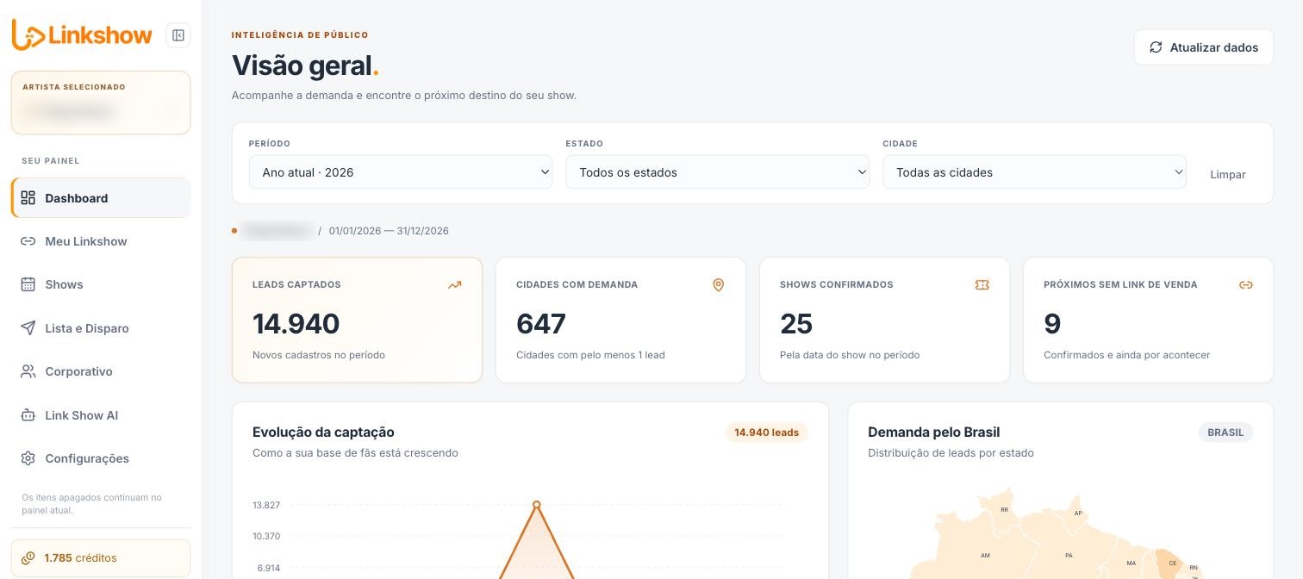Open the Corporativo section
Screen dimensions: 1303x579
pos(101,371)
